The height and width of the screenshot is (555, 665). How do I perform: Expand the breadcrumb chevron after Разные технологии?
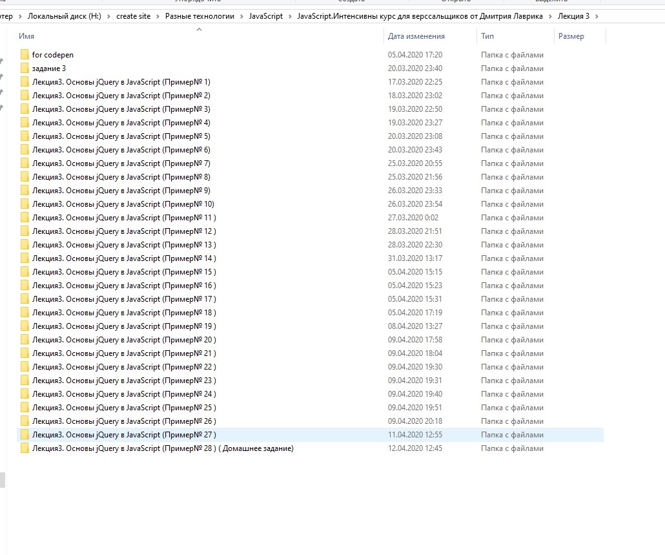click(241, 17)
